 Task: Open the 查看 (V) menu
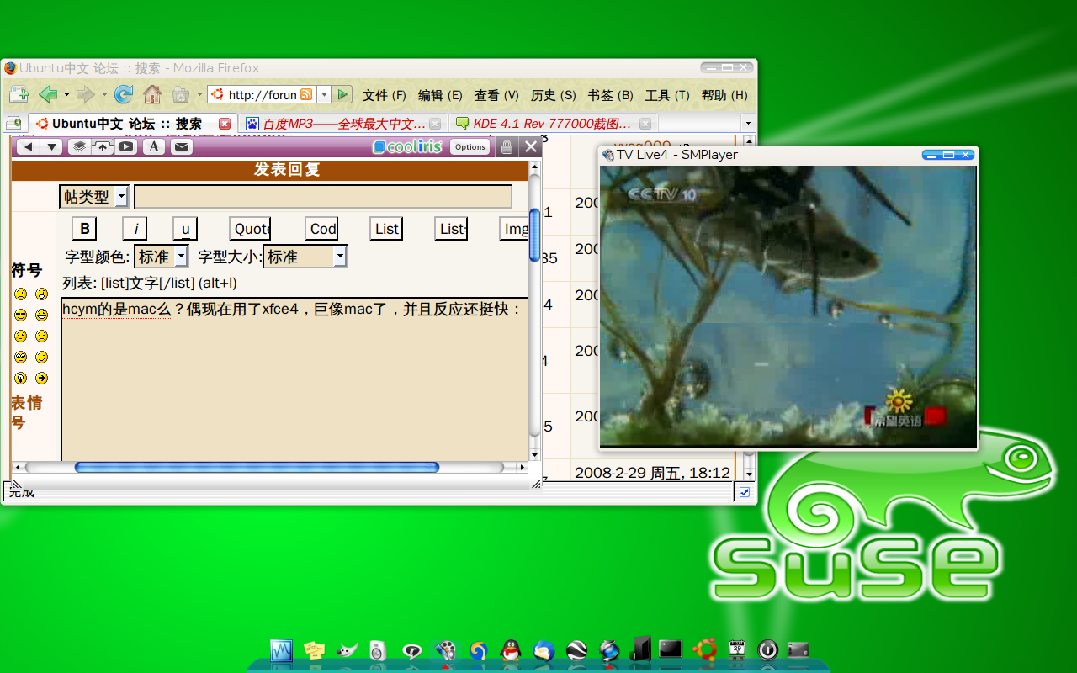pos(496,95)
